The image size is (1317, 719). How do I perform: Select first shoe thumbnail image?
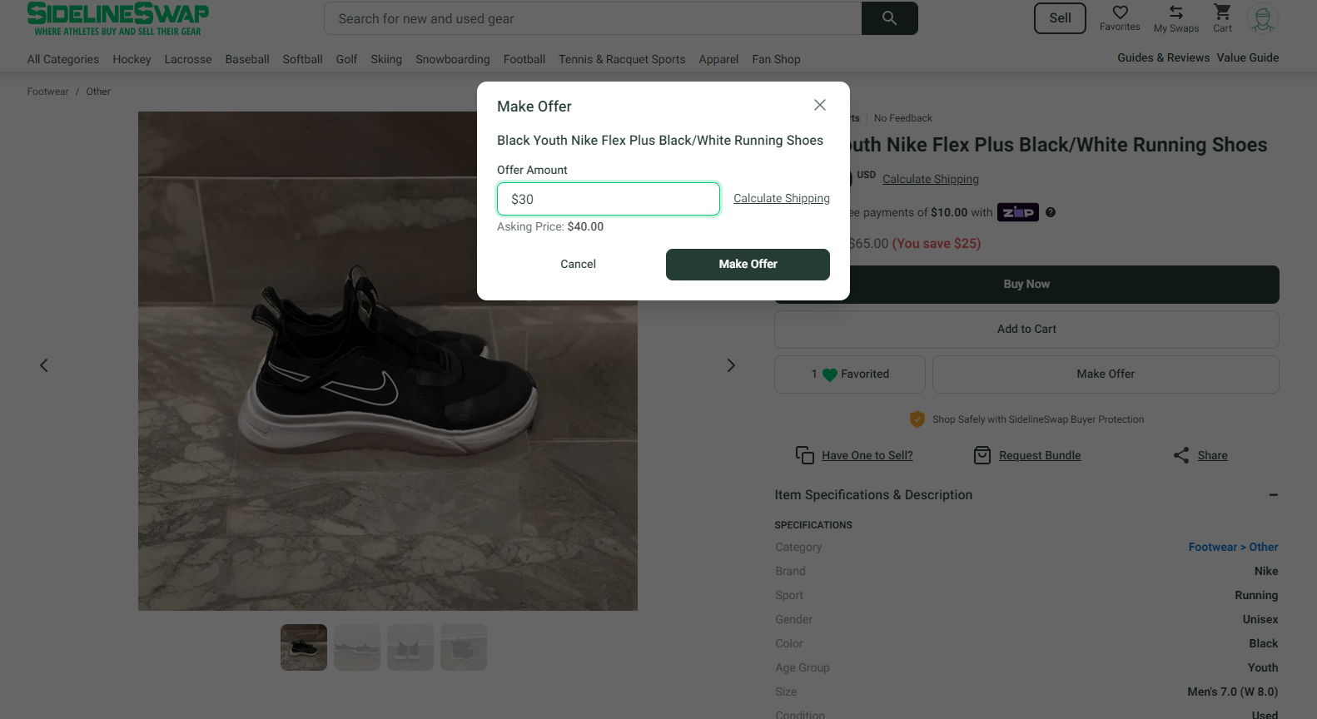(304, 647)
